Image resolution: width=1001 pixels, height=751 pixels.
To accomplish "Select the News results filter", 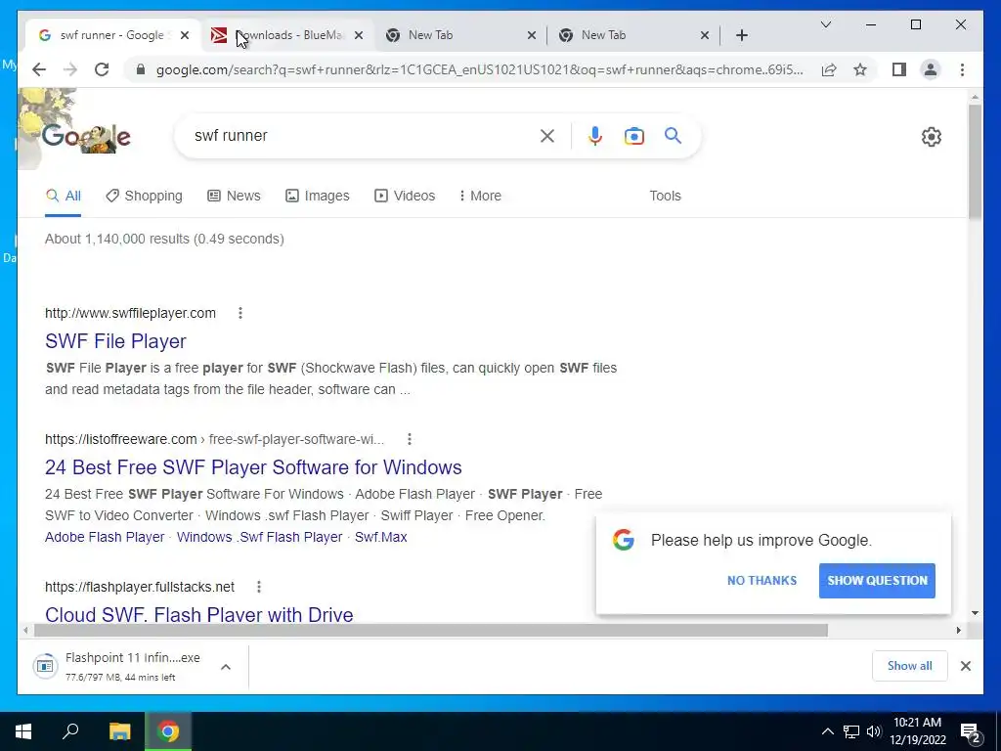I will (x=235, y=196).
